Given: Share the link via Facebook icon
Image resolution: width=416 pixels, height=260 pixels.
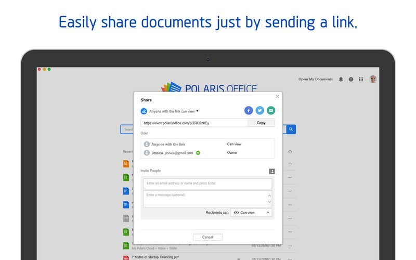Looking at the screenshot, I should tap(249, 110).
